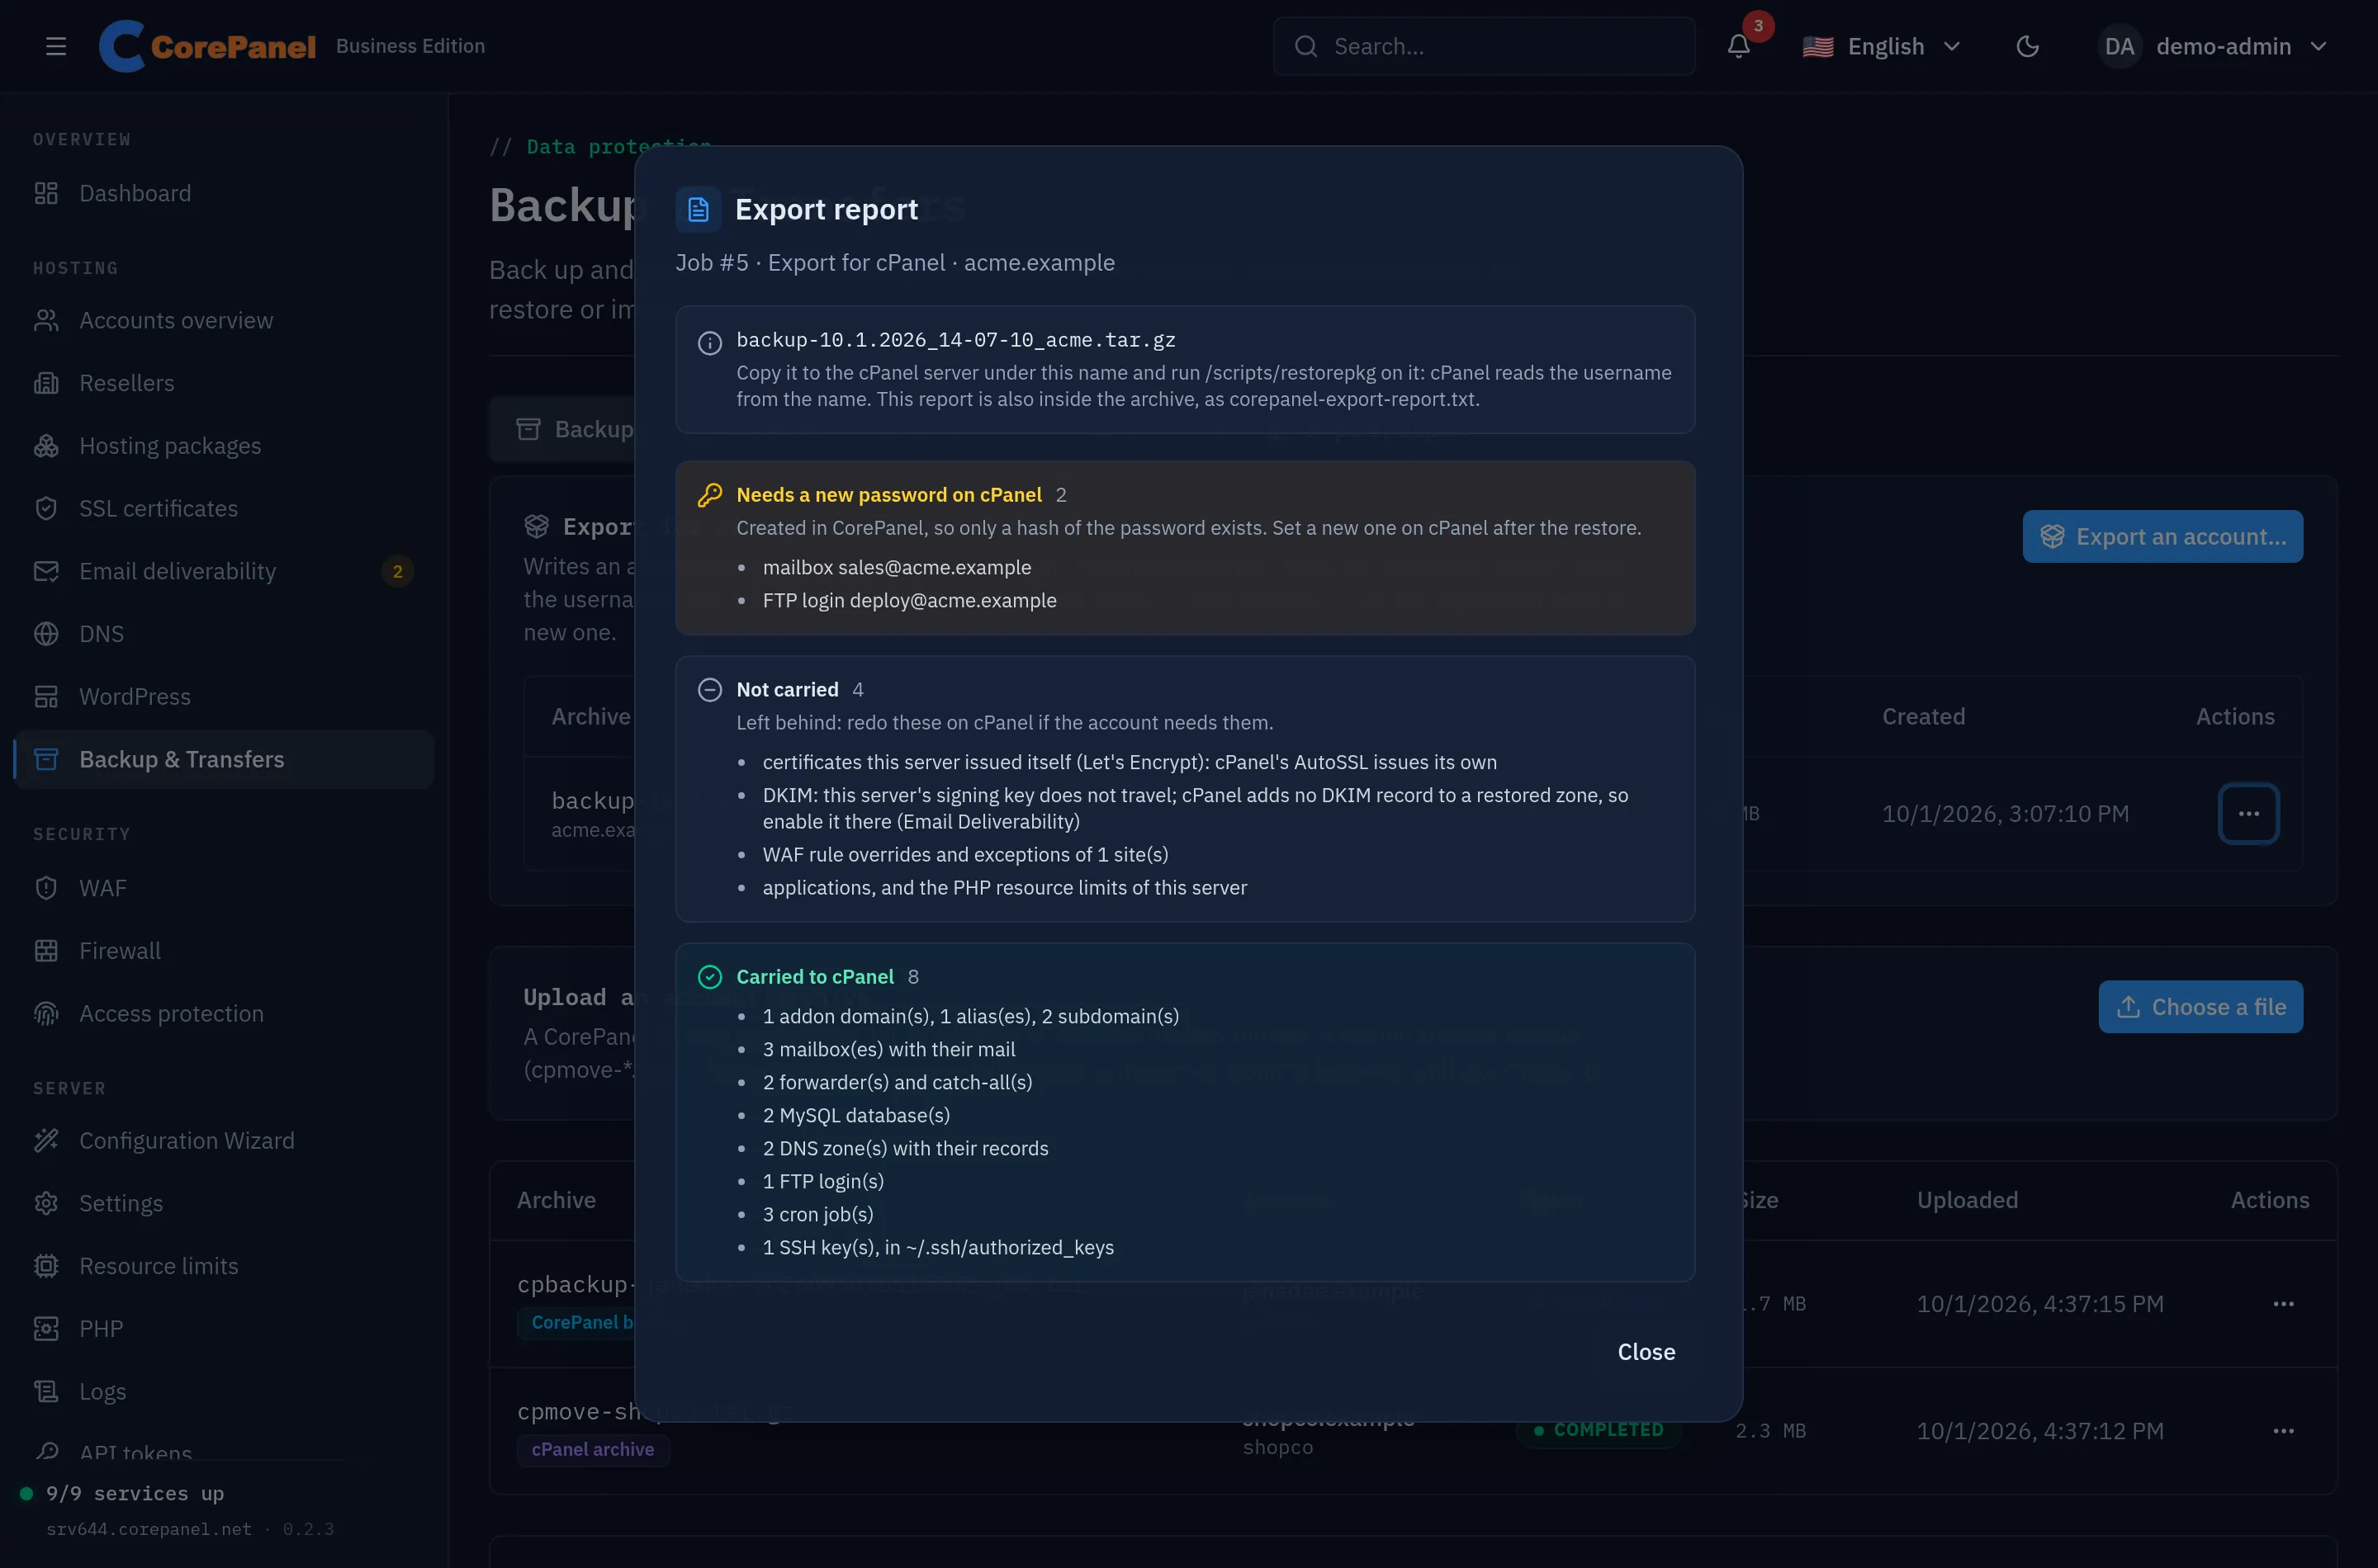Go to Dashboard in sidebar
2378x1568 pixels.
(223, 193)
